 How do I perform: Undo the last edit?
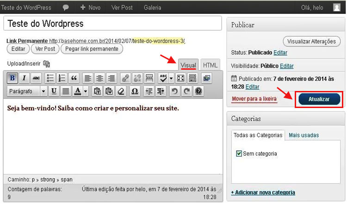tap(175, 91)
